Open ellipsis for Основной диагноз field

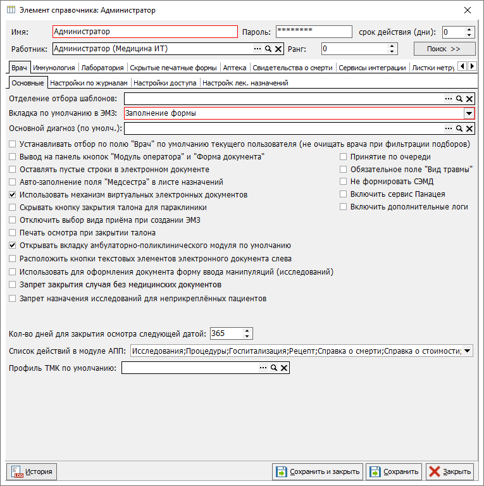click(x=449, y=128)
